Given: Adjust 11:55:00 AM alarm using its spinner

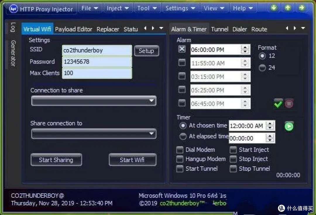Looking at the screenshot, I should coord(245,63).
